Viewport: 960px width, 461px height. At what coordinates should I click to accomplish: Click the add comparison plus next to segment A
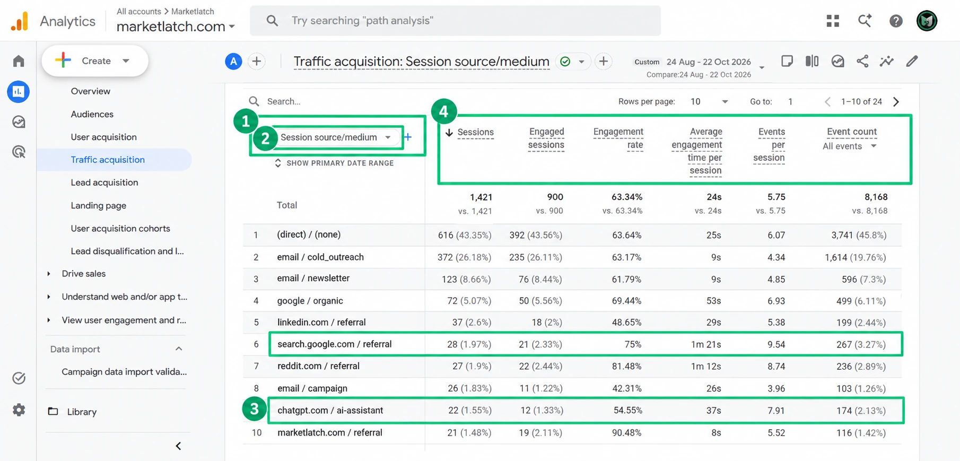[x=257, y=62]
